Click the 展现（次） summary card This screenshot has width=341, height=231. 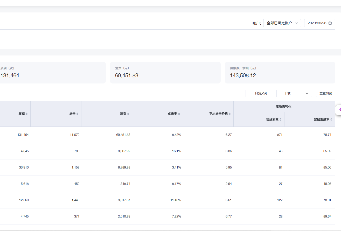click(x=53, y=73)
